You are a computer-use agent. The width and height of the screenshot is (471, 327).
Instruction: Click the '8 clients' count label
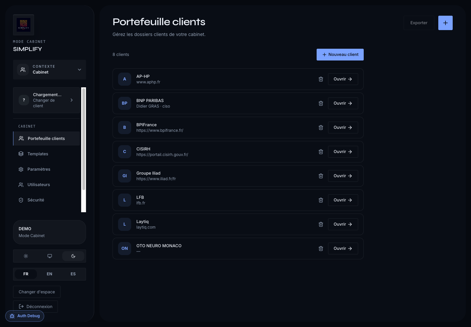click(x=121, y=55)
